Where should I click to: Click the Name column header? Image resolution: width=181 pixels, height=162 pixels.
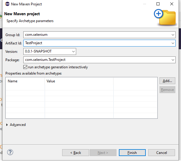pos(25,81)
